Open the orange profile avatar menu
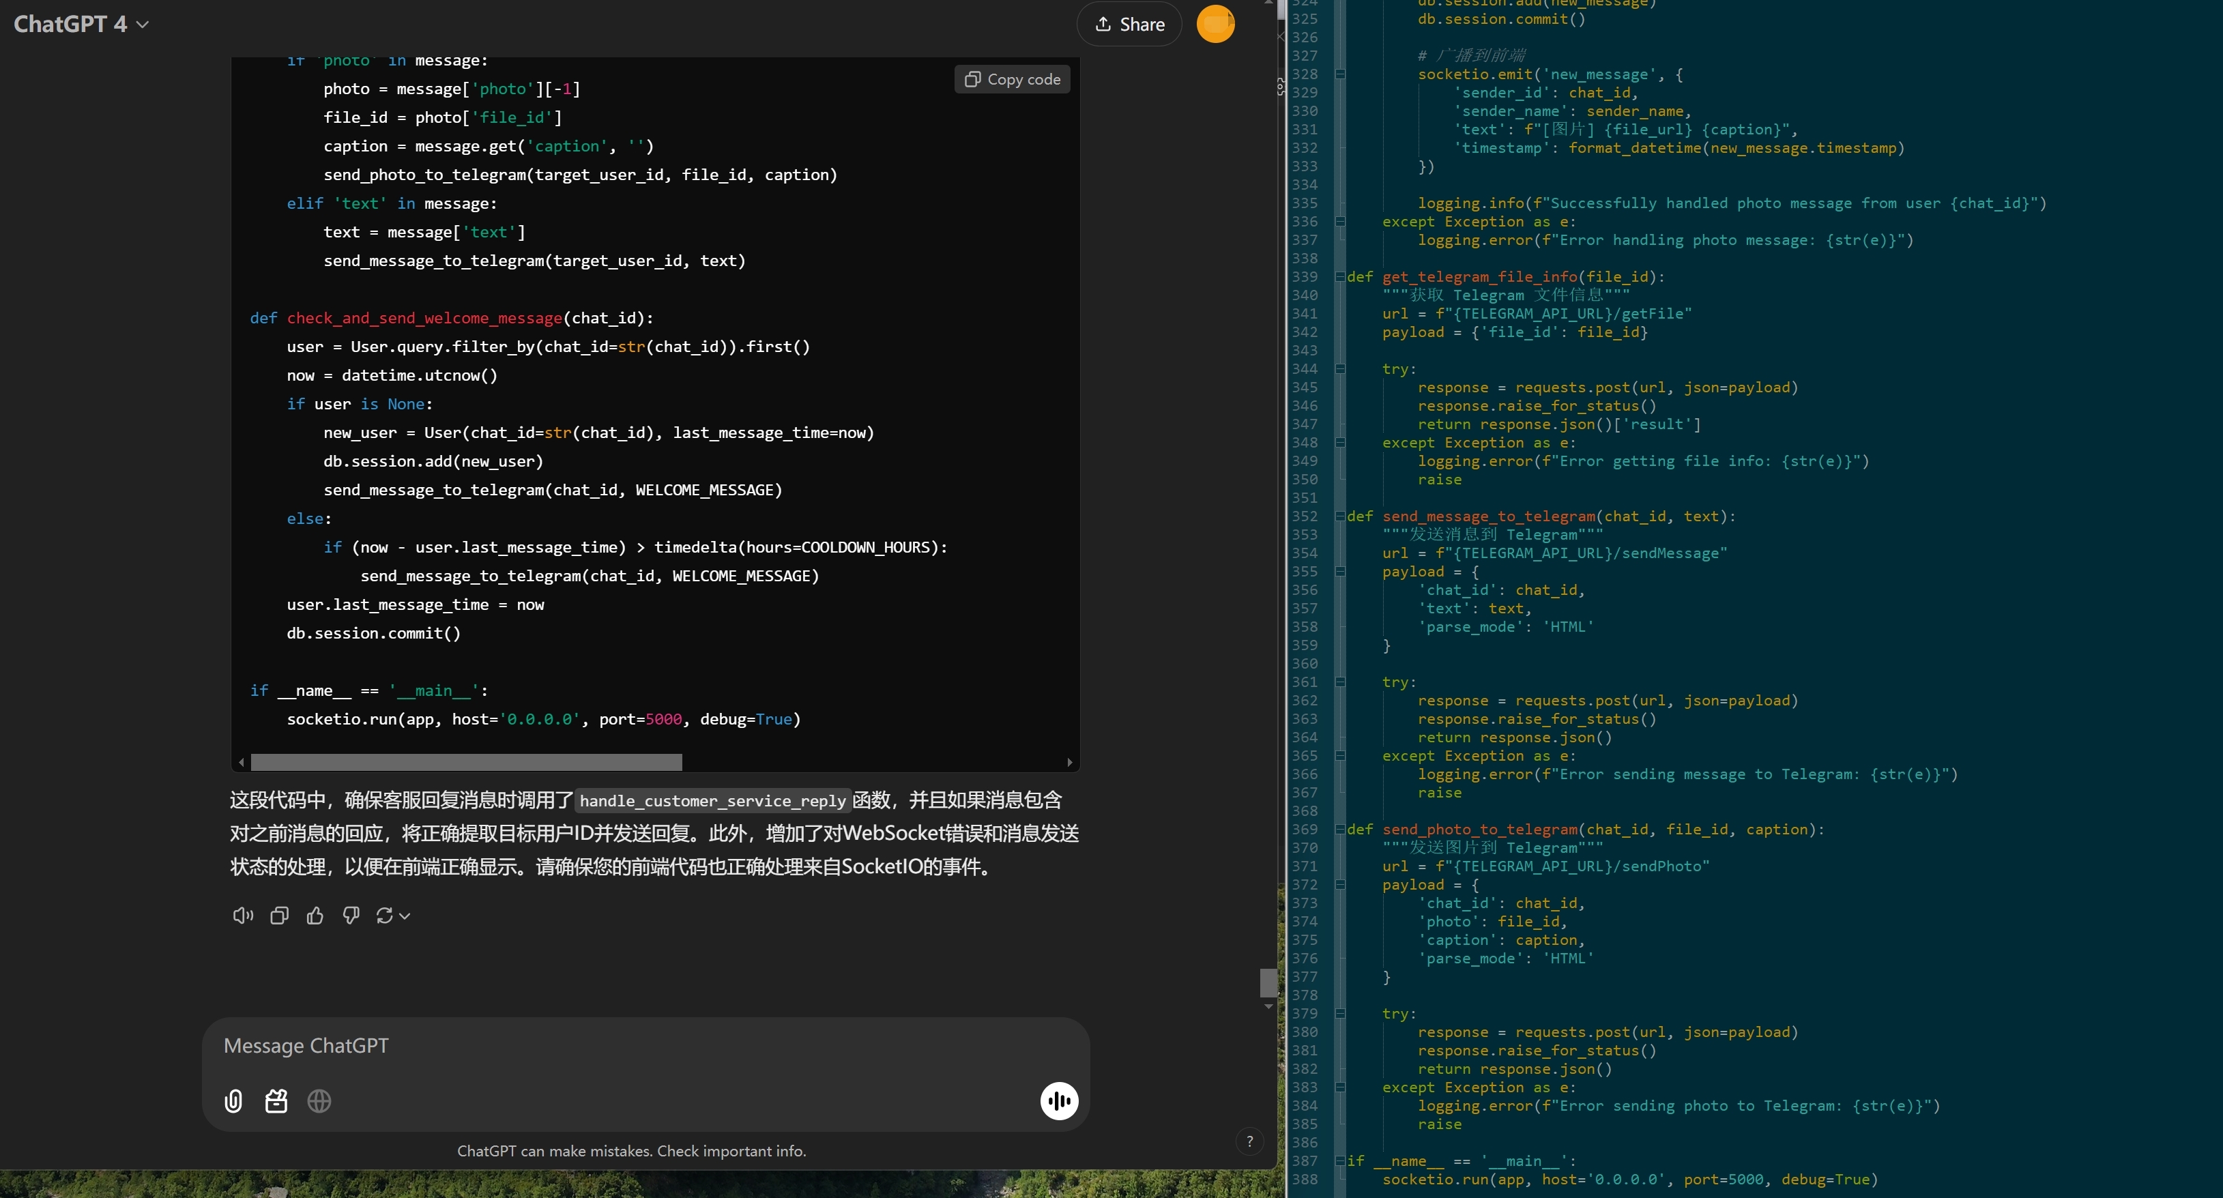The height and width of the screenshot is (1198, 2223). 1215,24
